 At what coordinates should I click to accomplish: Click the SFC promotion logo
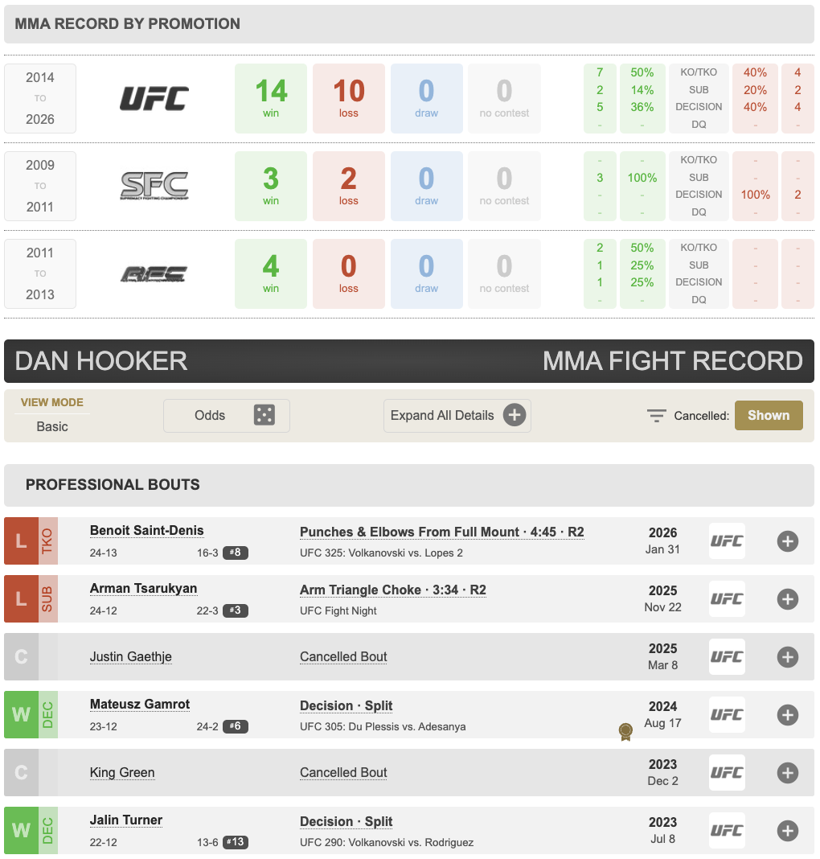point(154,186)
